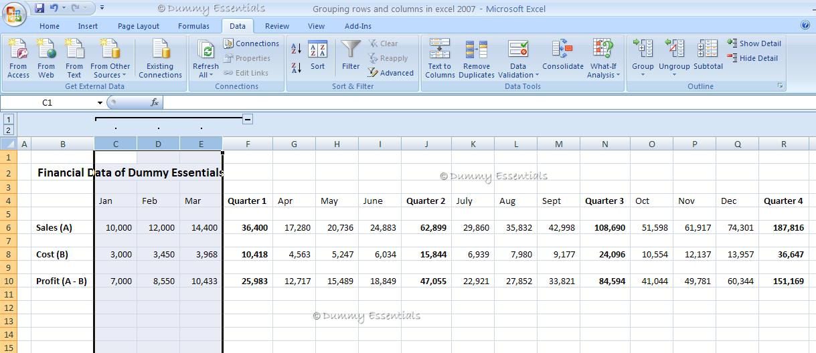Image resolution: width=816 pixels, height=353 pixels.
Task: Open the Consolidate tool
Action: click(563, 56)
